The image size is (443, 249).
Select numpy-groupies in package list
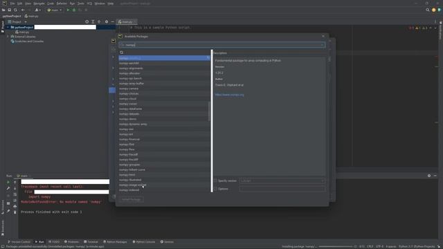coord(164,165)
